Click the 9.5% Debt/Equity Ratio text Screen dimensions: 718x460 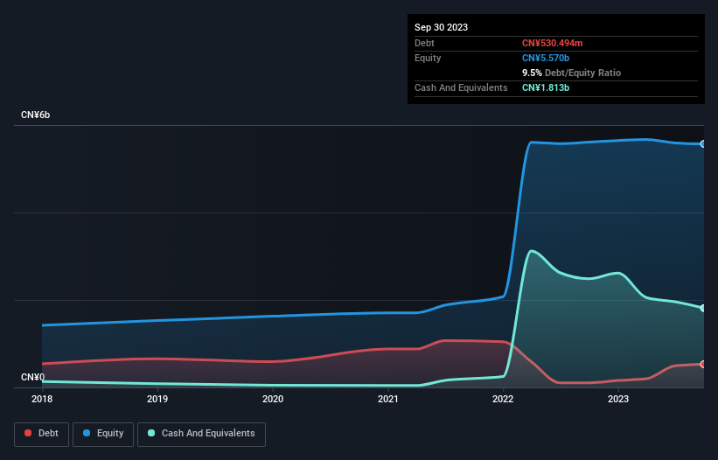pyautogui.click(x=571, y=73)
